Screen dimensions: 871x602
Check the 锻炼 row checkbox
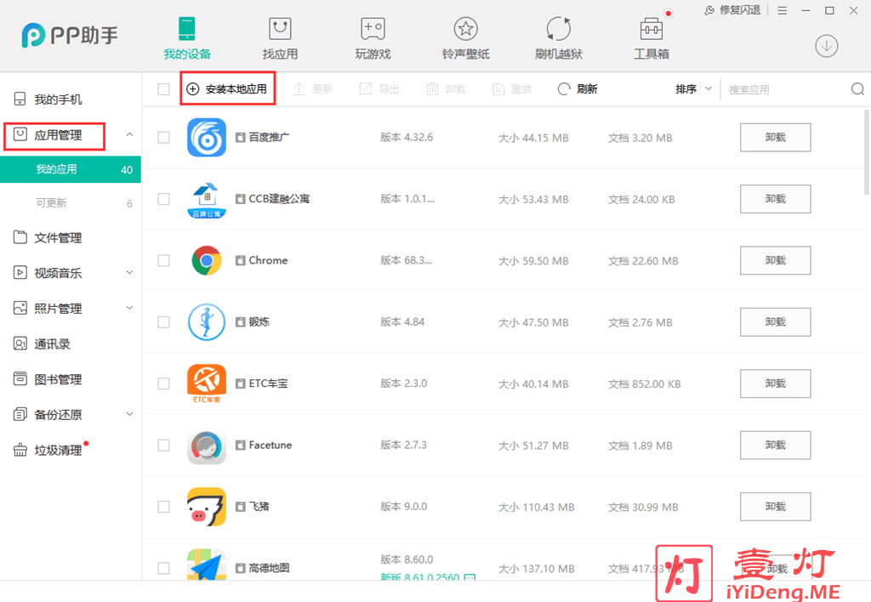tap(163, 322)
